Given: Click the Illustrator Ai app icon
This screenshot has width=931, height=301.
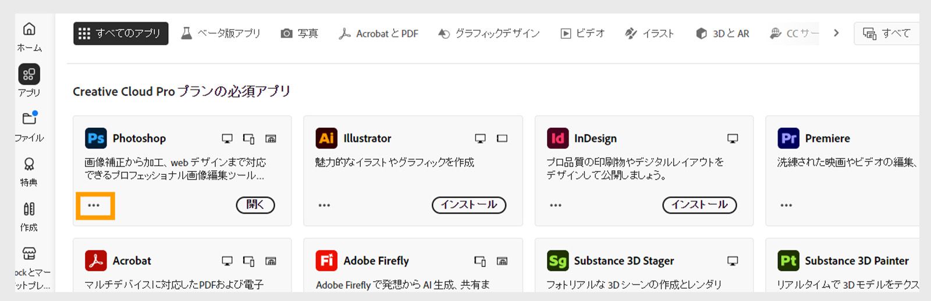Looking at the screenshot, I should [x=326, y=138].
